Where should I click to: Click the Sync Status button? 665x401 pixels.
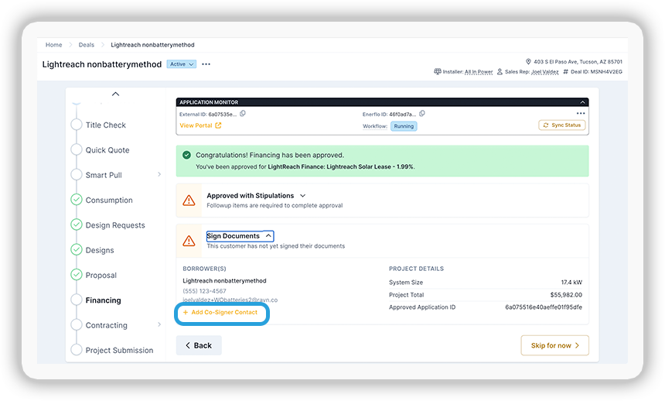[x=562, y=125]
